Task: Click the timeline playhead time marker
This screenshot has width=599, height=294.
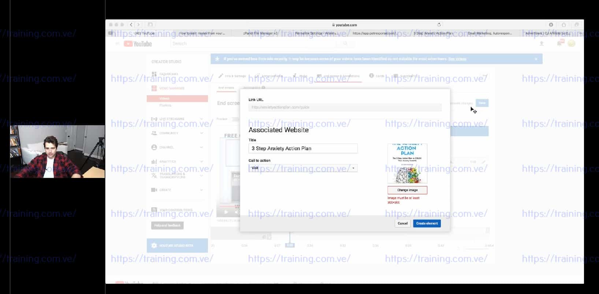Action: click(290, 245)
